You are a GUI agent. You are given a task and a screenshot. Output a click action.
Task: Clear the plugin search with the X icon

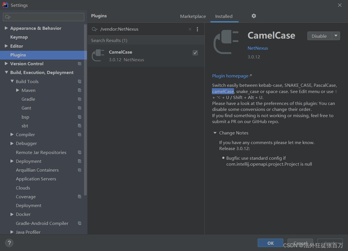coord(190,29)
